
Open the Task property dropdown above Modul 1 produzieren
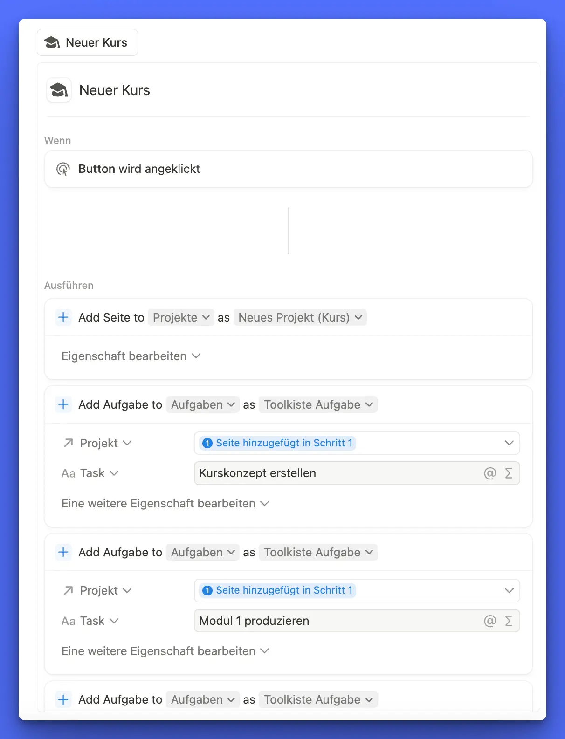[90, 621]
